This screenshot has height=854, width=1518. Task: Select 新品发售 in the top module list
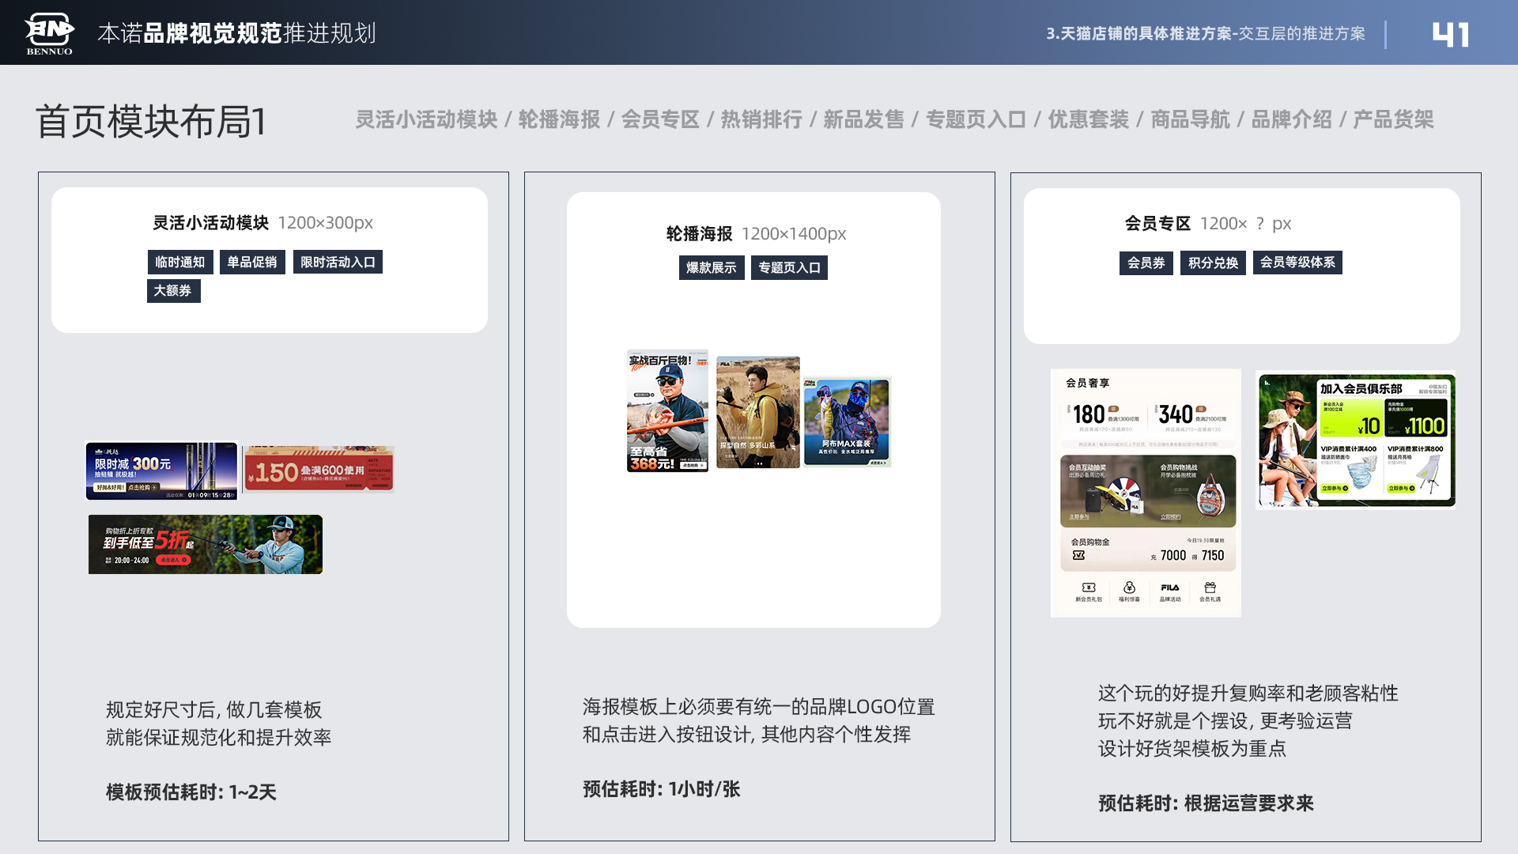coord(863,119)
